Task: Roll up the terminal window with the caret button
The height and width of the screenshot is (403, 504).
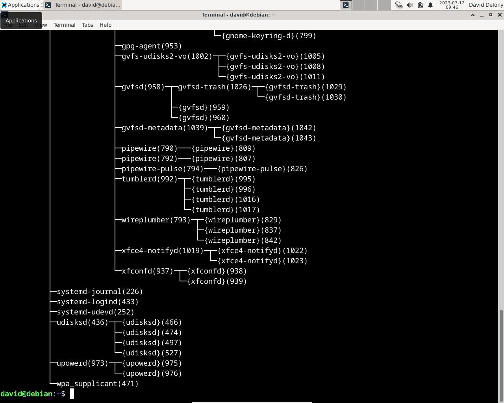Action: pos(472,15)
